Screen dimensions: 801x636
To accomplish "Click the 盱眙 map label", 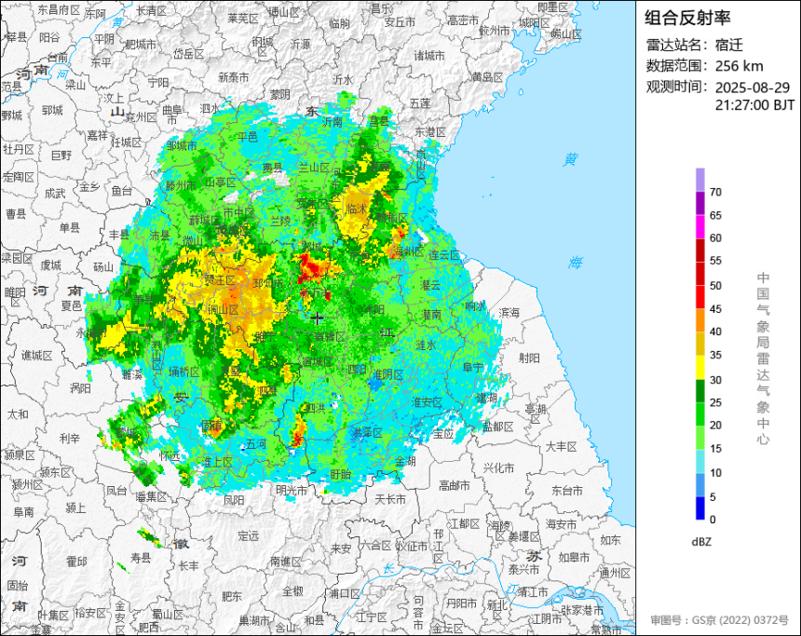I will (340, 475).
